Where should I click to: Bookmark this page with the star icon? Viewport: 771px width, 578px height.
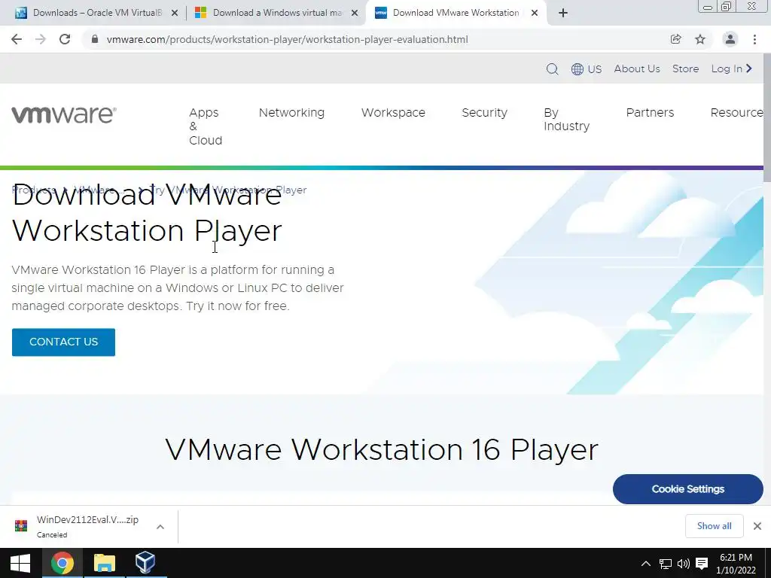700,39
